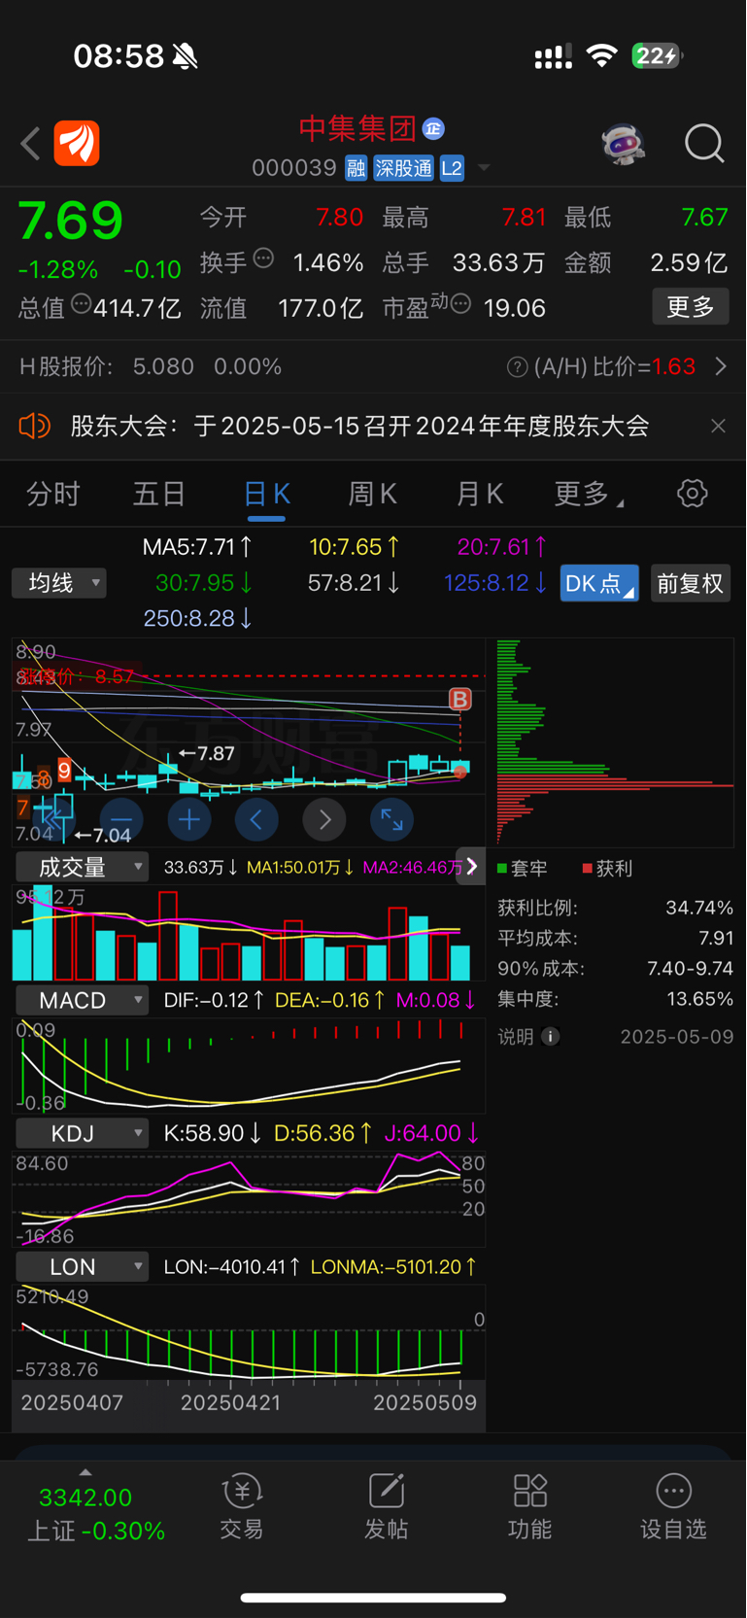Open chart settings gear icon
This screenshot has height=1618, width=747.
[692, 494]
